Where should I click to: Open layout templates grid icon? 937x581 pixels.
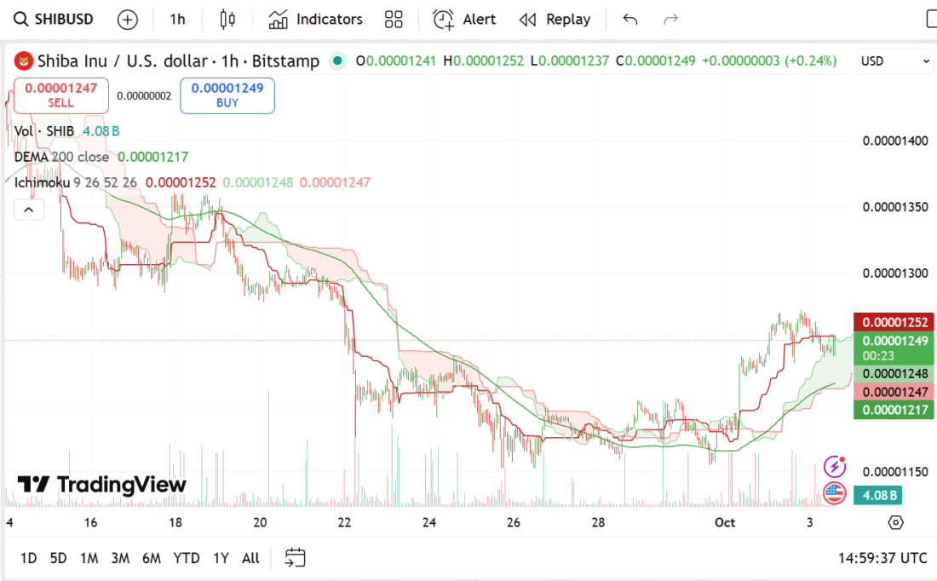(x=394, y=20)
